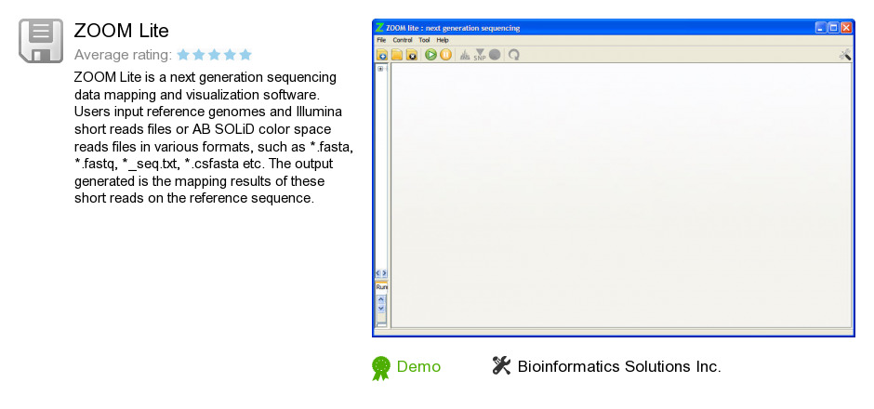Click the ZOOM Lite title heading
This screenshot has width=874, height=409.
coord(121,31)
